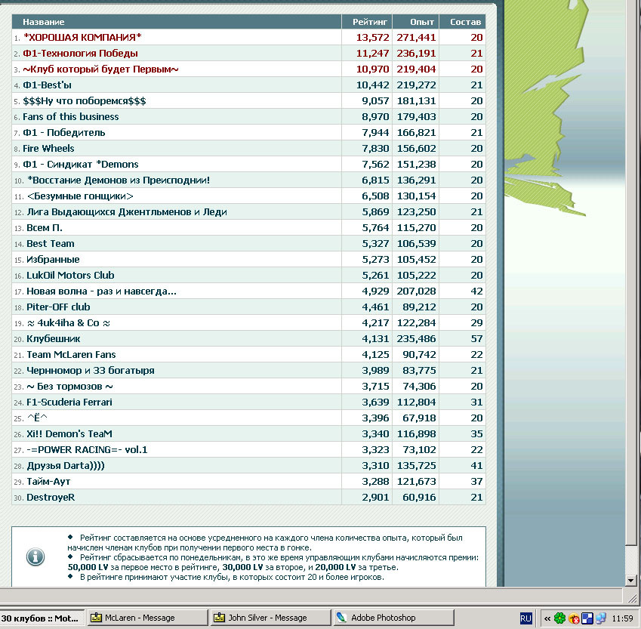641x629 pixels.
Task: Open club Новая волна - раз и навсегда...
Action: coord(101,291)
